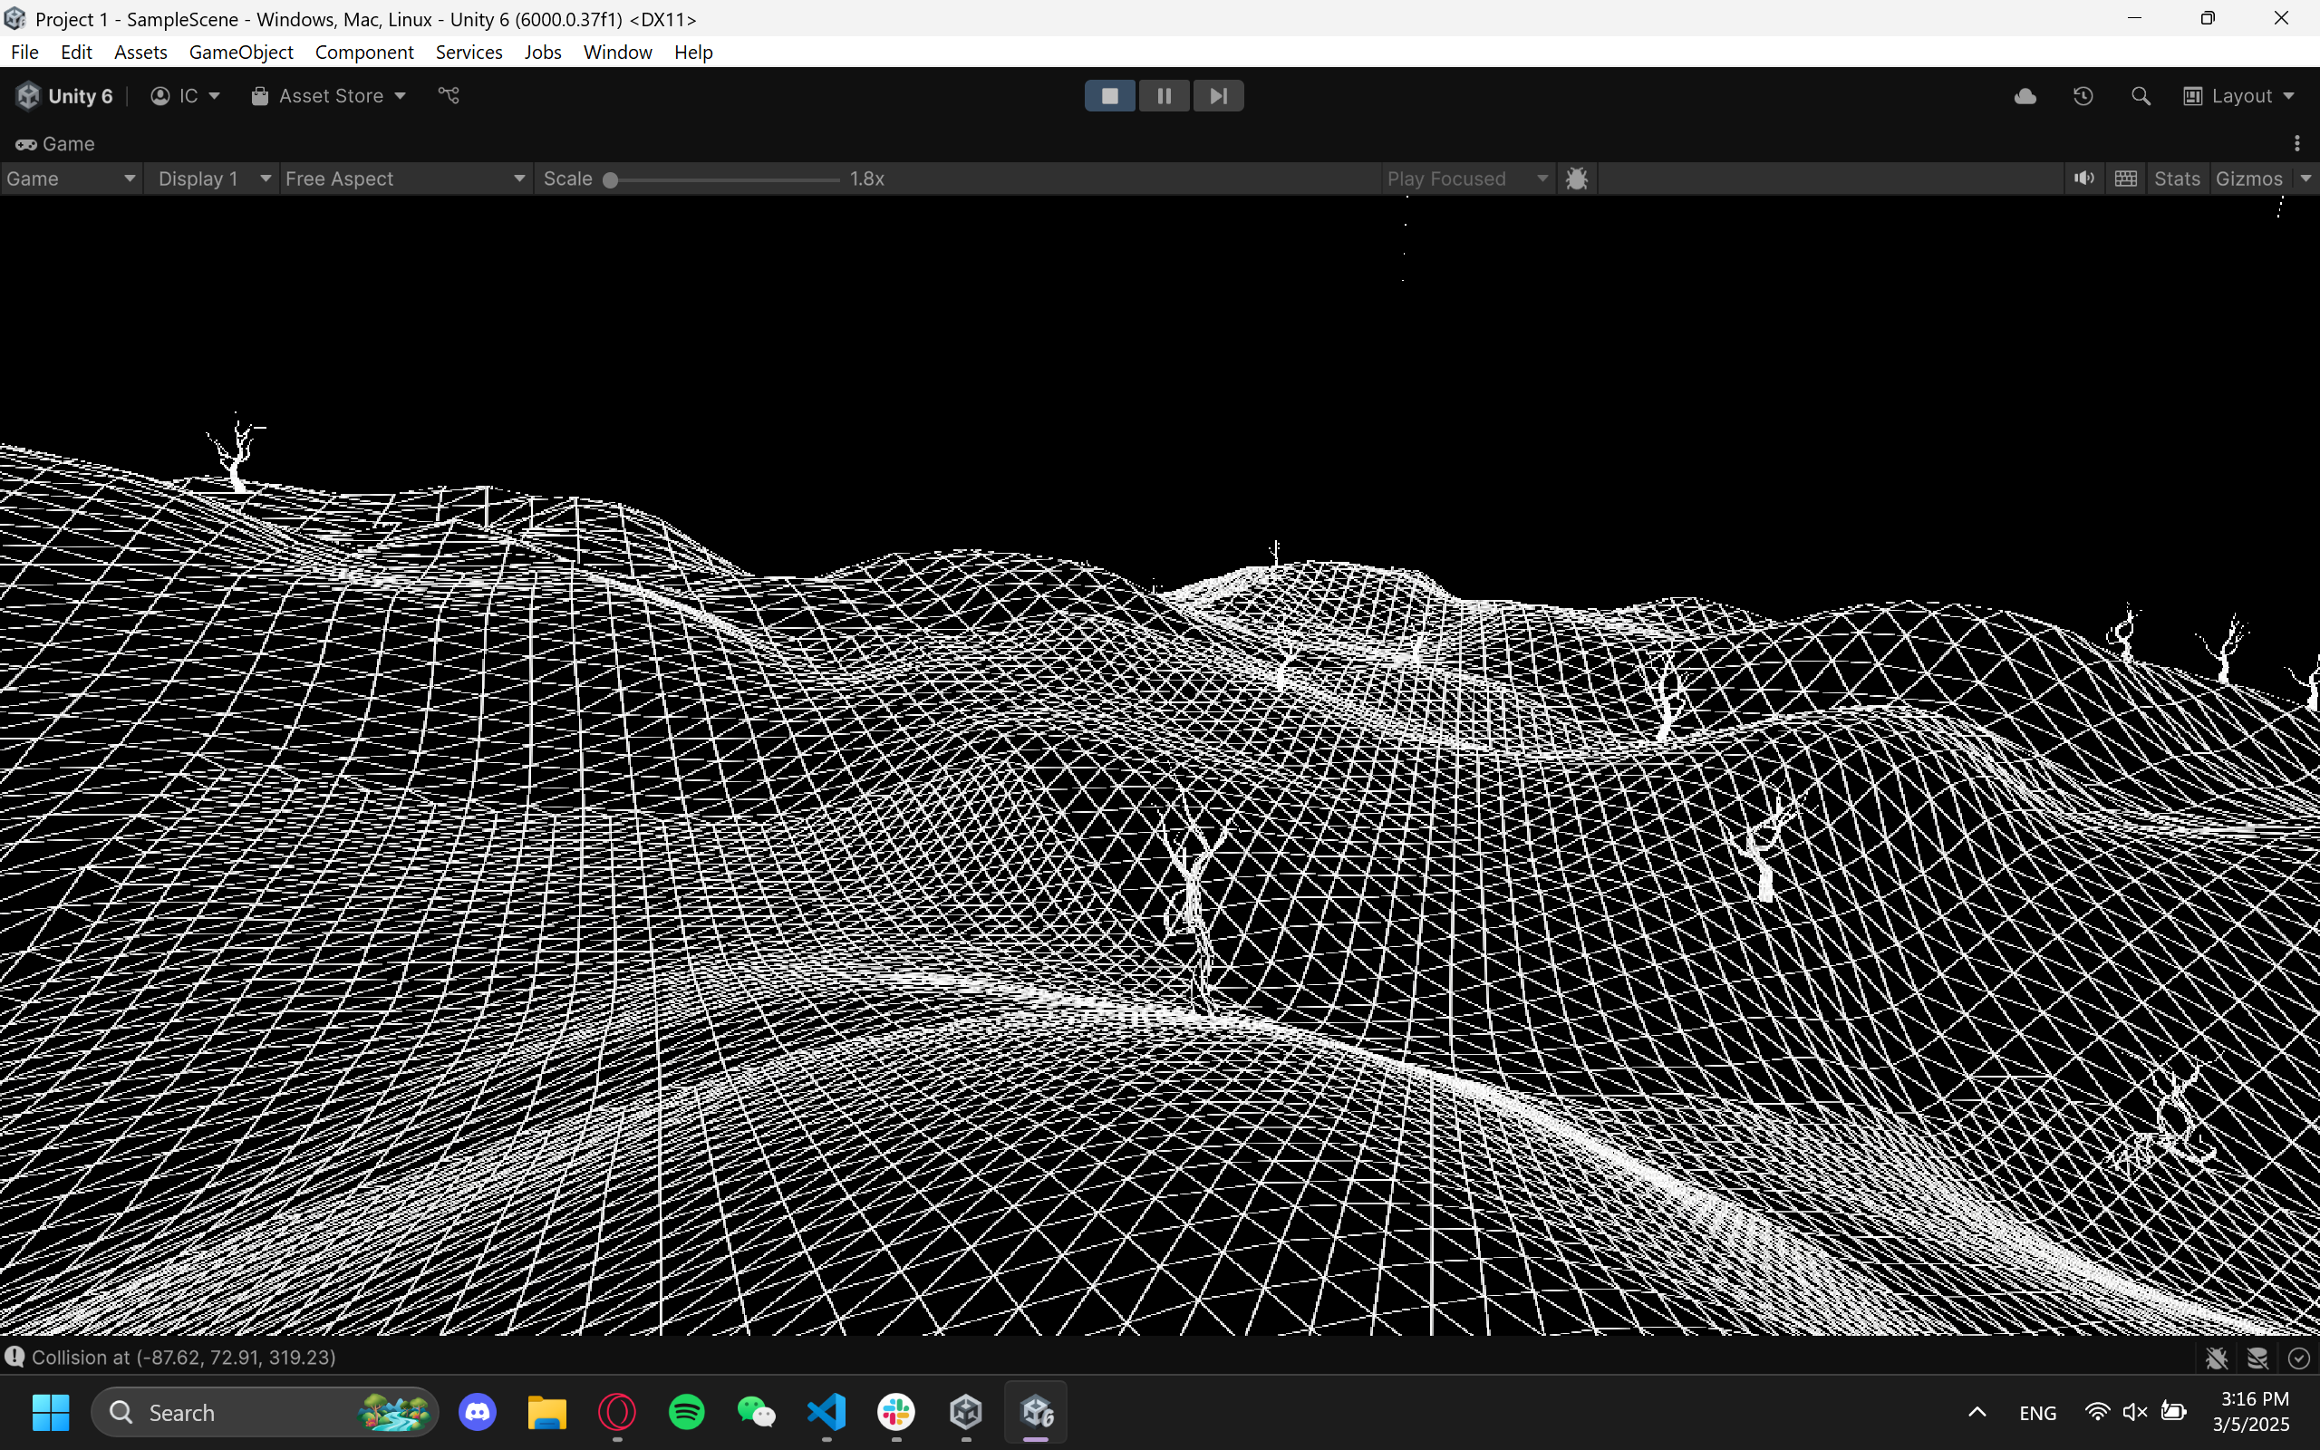Open Discord from the taskbar

click(x=478, y=1412)
